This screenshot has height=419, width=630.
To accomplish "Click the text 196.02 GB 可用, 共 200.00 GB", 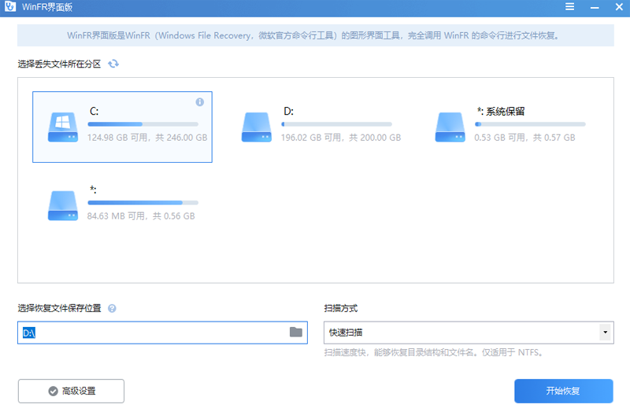I will (x=341, y=138).
